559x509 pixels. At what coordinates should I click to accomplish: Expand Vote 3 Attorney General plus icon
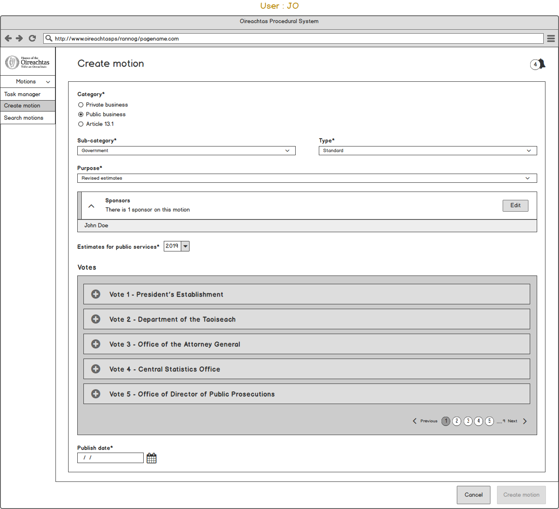pos(96,344)
